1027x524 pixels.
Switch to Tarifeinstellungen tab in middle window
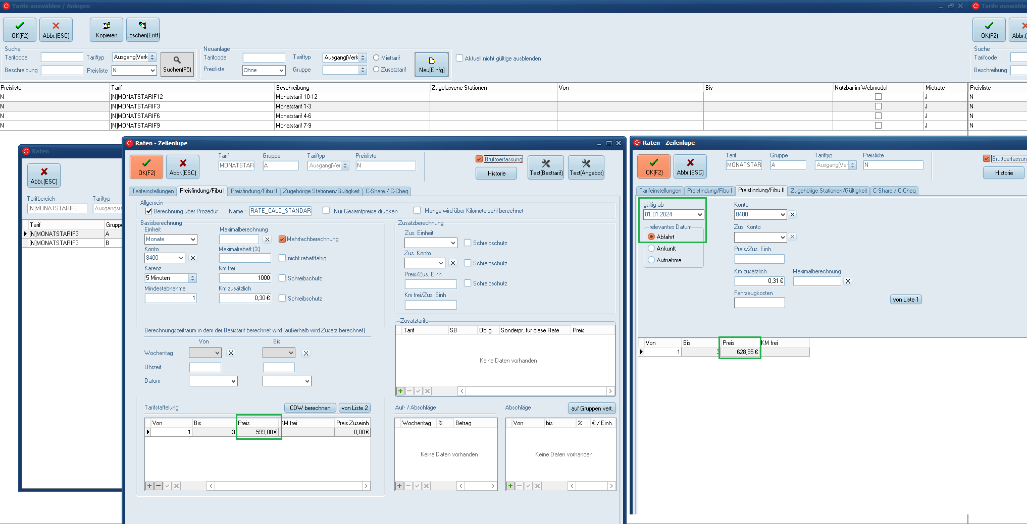[x=152, y=191]
